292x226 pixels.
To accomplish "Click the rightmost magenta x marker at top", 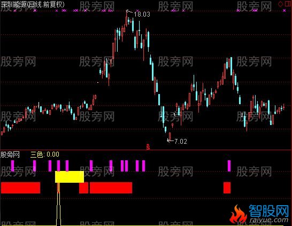I will pos(284,11).
